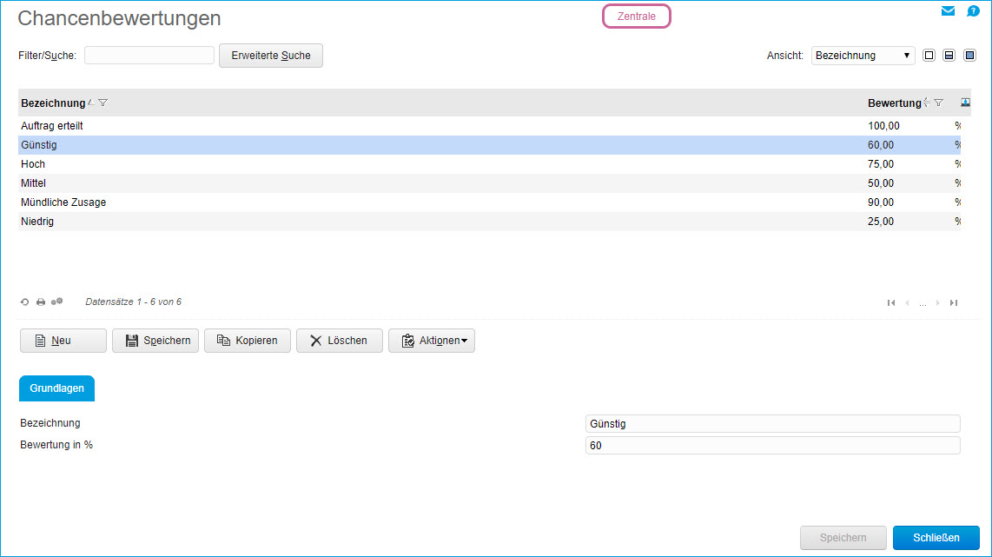Click the Löschen button

[x=339, y=341]
